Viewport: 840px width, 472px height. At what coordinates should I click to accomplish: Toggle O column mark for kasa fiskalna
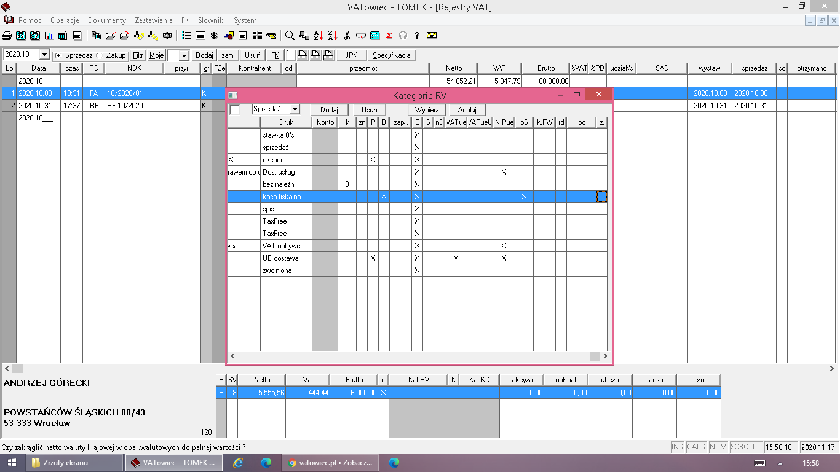[x=417, y=197]
